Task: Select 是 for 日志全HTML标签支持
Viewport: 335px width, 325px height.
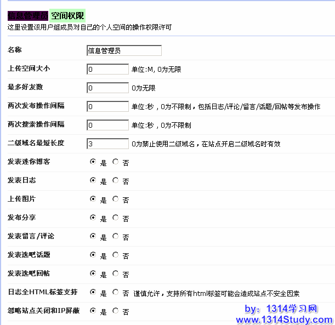Action: (93, 293)
